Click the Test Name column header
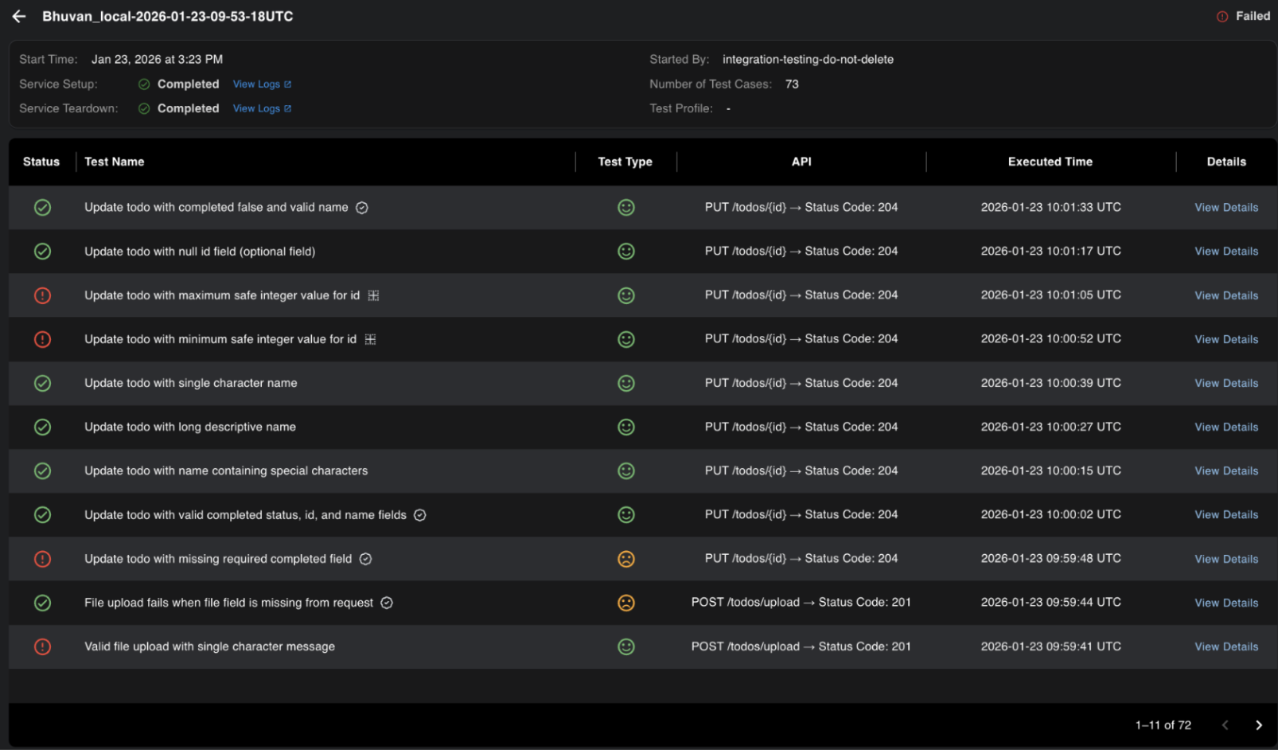1278x750 pixels. click(115, 162)
